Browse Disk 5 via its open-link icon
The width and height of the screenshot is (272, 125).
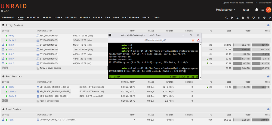pos(3,63)
